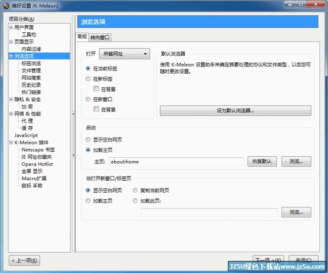Click into the 主页 about:home field
This screenshot has width=328, height=273.
pyautogui.click(x=176, y=162)
